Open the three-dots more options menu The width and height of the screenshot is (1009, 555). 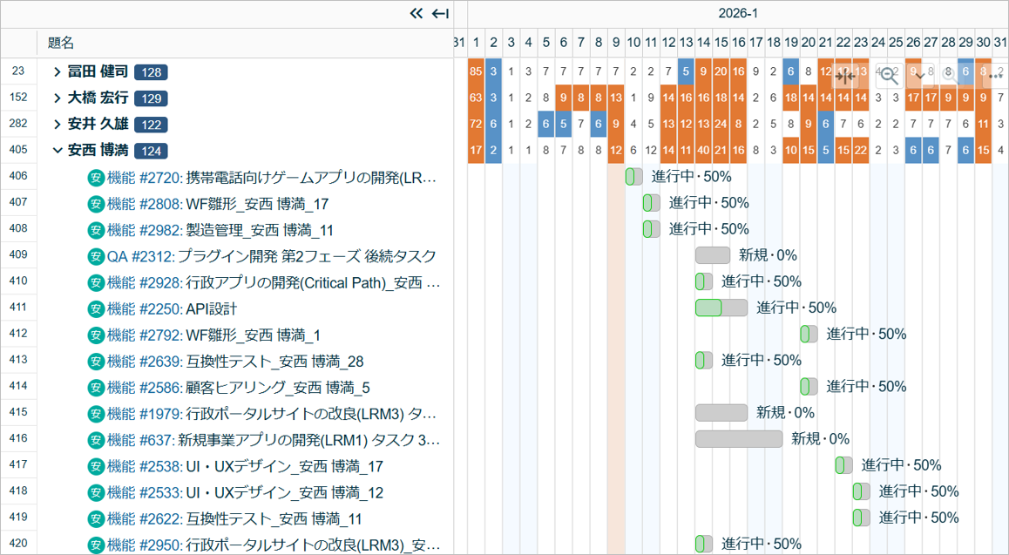coord(995,76)
